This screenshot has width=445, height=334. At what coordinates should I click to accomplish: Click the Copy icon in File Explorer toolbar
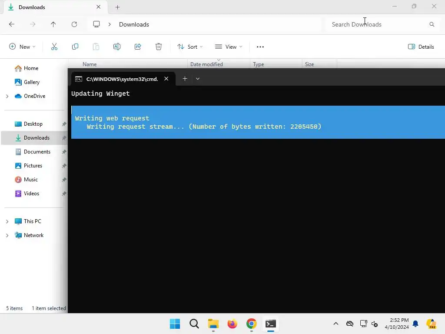pos(75,47)
